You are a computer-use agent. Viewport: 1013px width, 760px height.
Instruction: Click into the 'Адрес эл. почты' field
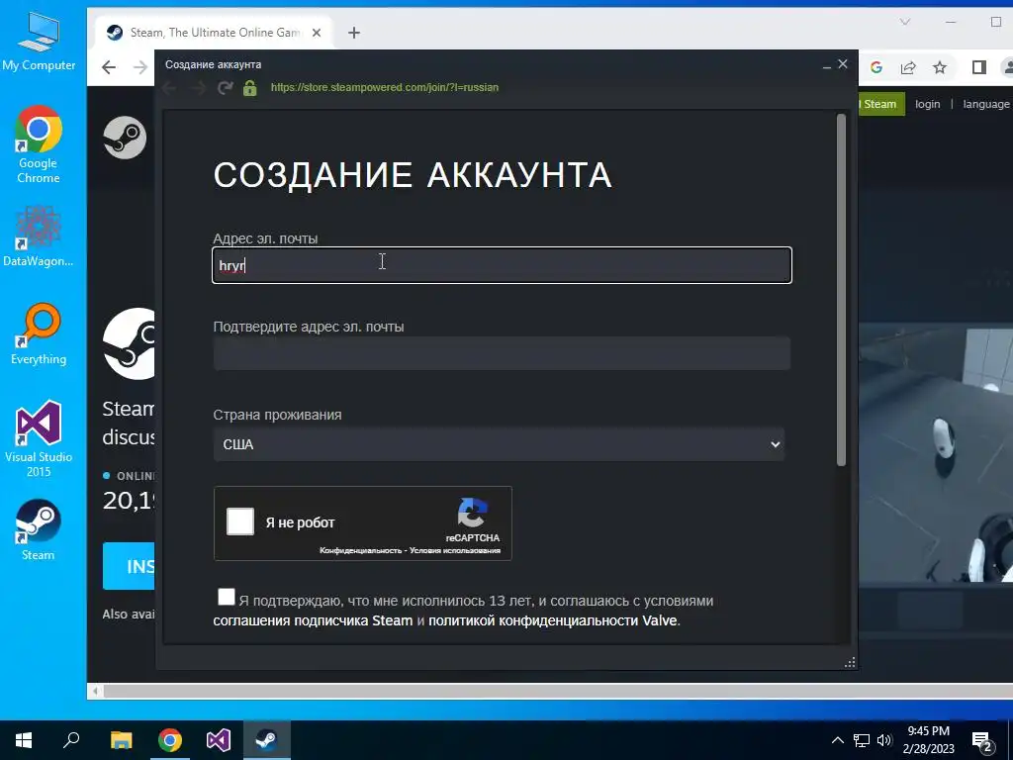[x=502, y=265]
